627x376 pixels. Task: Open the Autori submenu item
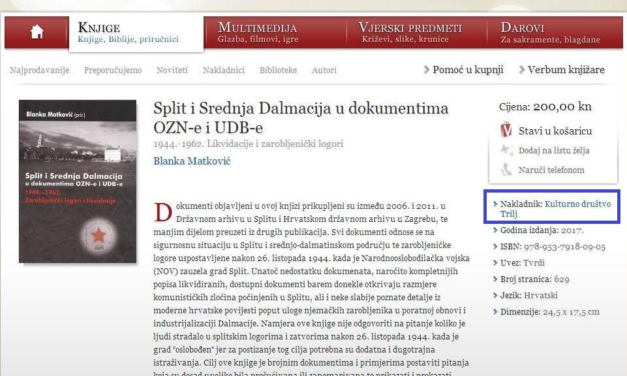point(324,70)
